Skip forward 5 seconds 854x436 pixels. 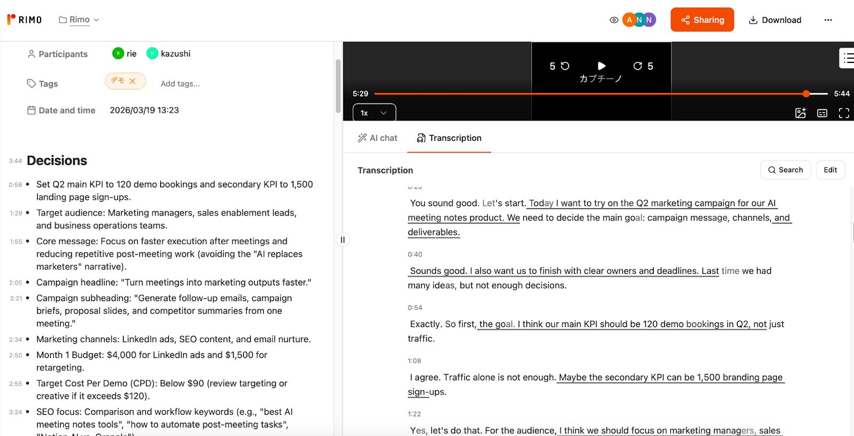point(643,66)
